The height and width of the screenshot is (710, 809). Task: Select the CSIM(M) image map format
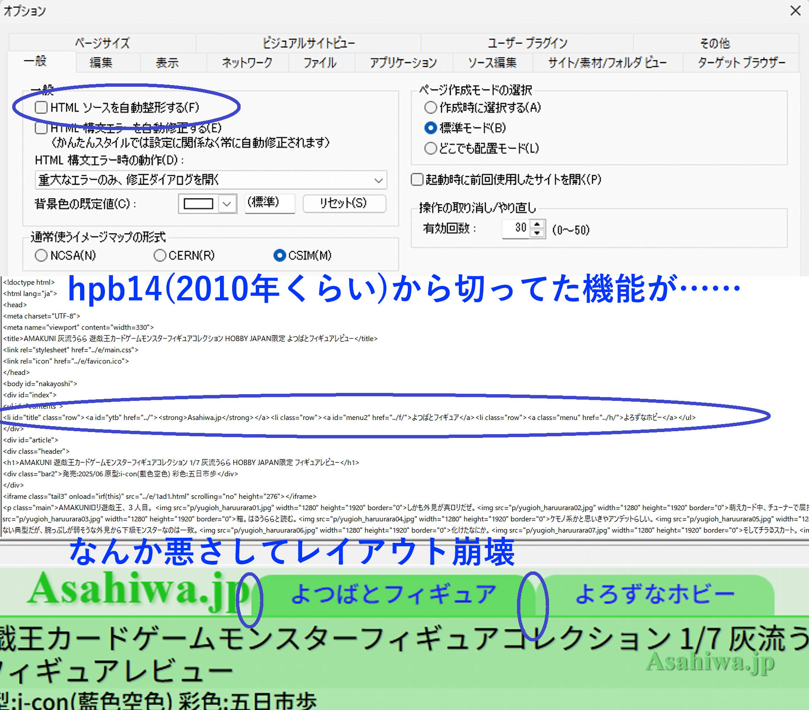[x=279, y=255]
